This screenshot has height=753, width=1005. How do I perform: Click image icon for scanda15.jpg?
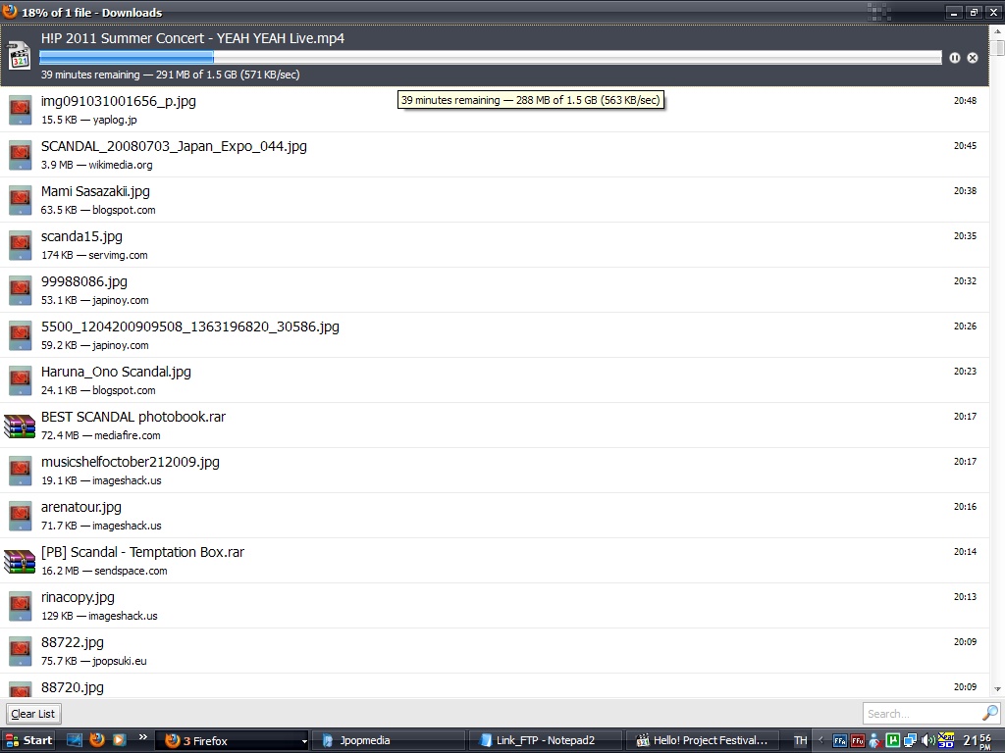(x=20, y=245)
